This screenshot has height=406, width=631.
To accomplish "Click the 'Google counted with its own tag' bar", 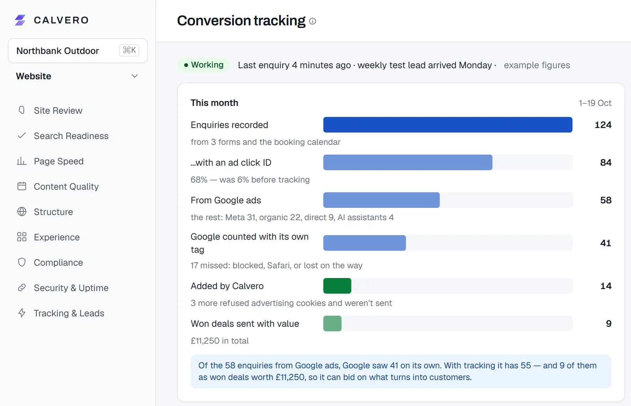I will pyautogui.click(x=364, y=243).
